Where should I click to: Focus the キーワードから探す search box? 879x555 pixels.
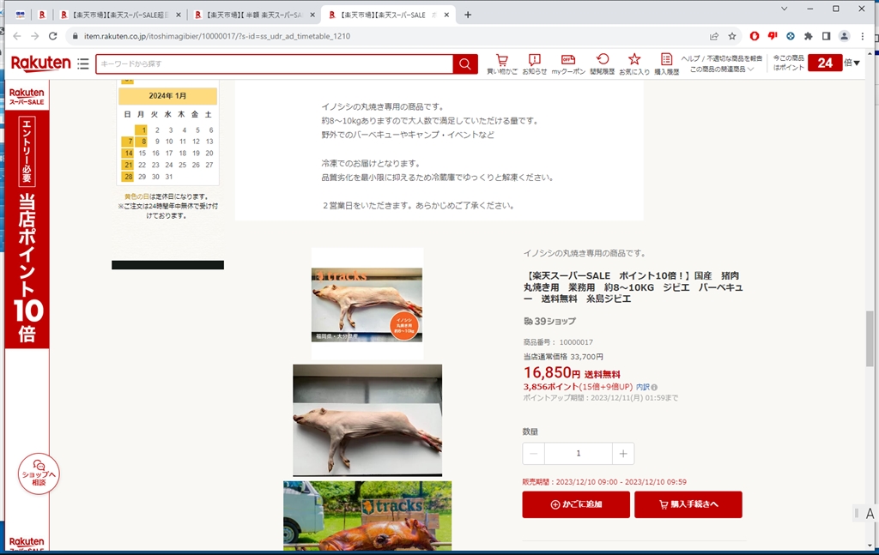coord(274,63)
